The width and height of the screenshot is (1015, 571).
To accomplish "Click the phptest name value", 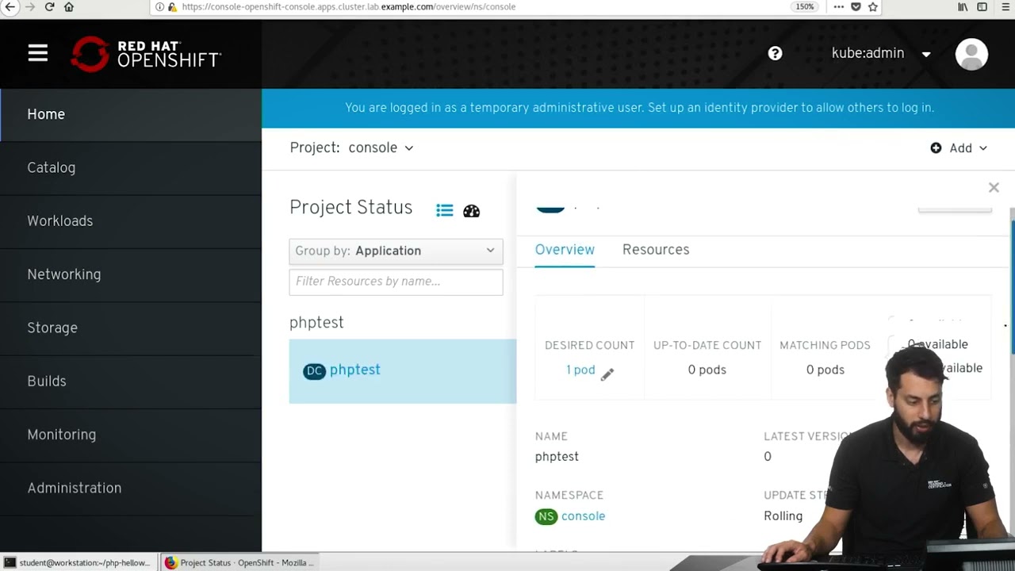I will pyautogui.click(x=557, y=457).
